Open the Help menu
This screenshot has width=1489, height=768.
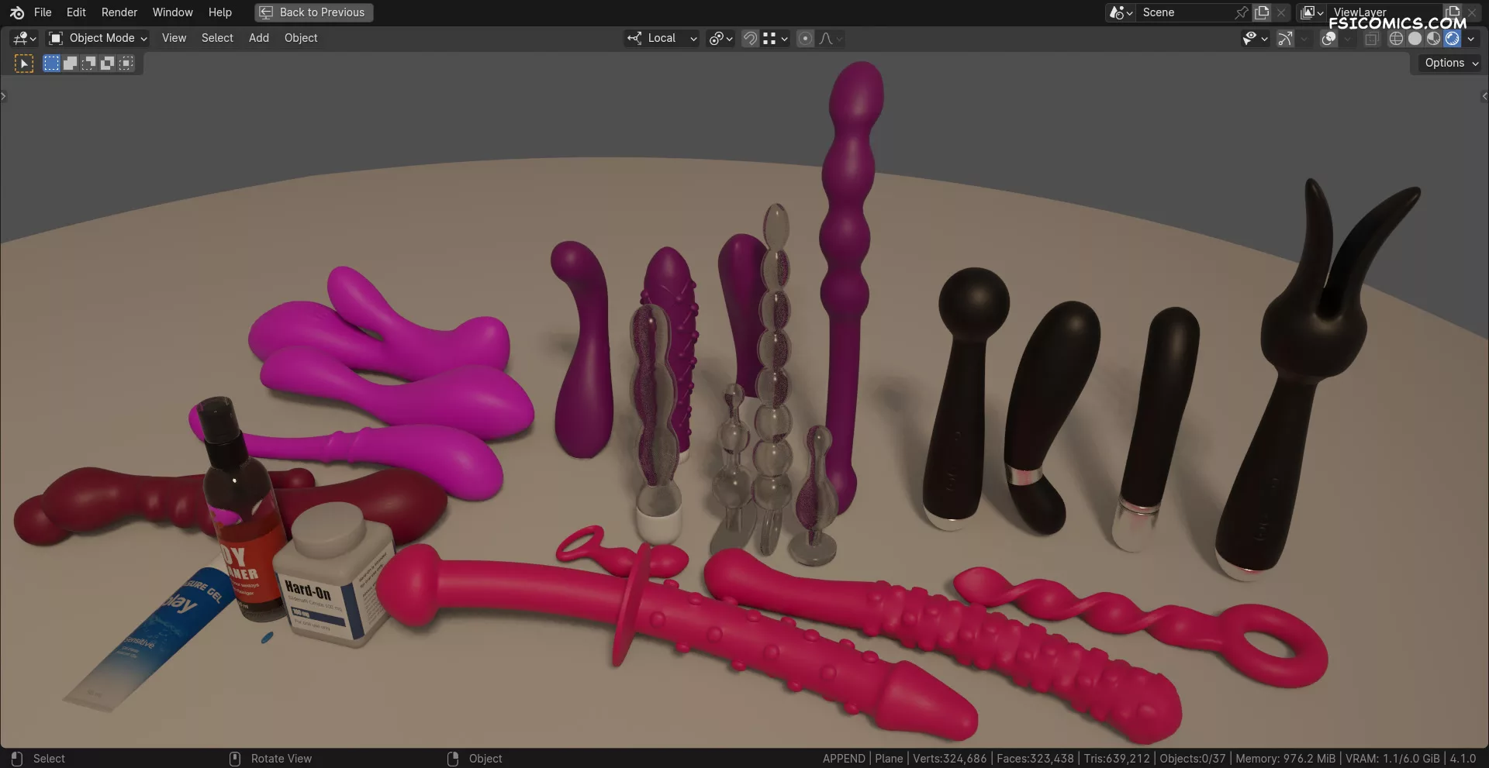tap(220, 12)
